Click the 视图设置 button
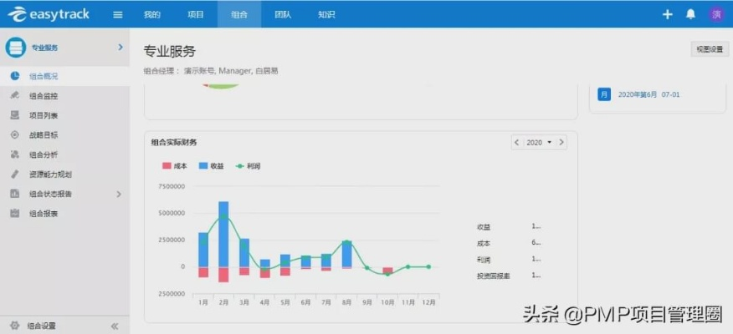This screenshot has width=733, height=334. click(x=710, y=49)
